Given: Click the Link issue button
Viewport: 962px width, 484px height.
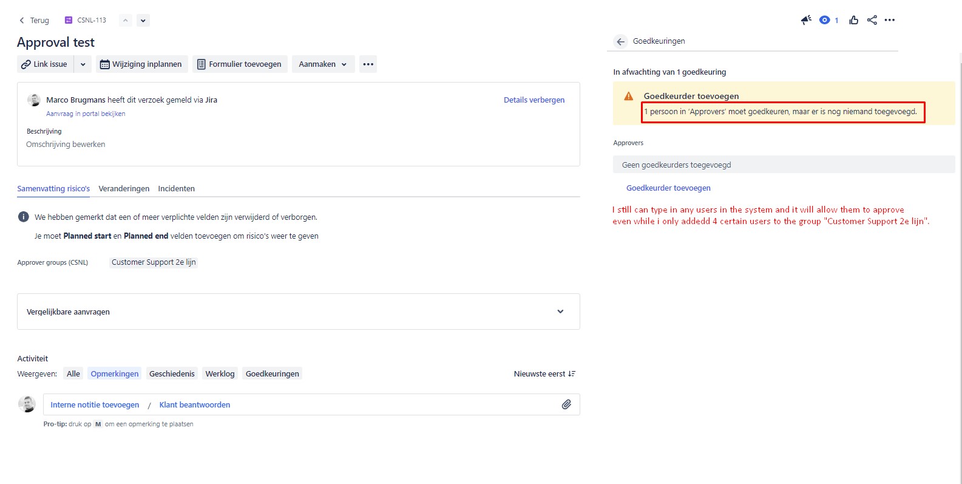Looking at the screenshot, I should point(45,64).
